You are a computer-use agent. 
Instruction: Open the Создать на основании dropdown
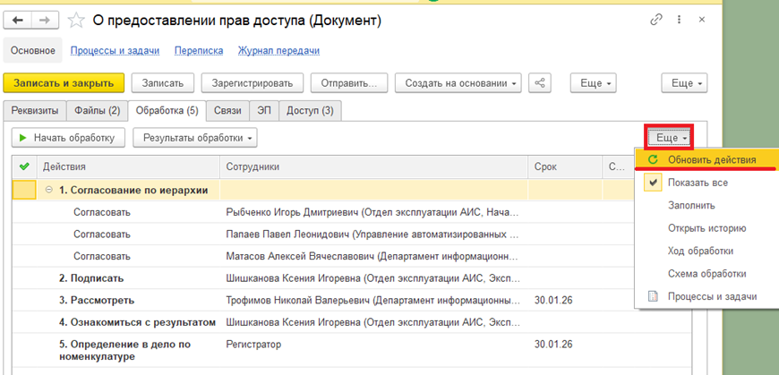click(x=460, y=83)
